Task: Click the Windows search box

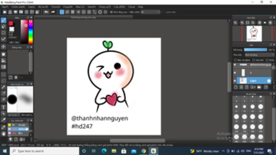Action: 44,151
